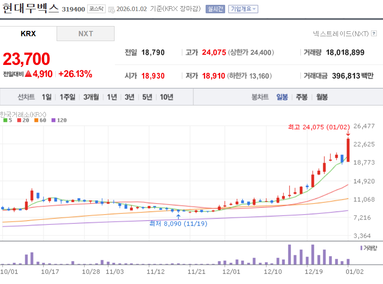The height and width of the screenshot is (284, 383).
Task: Click the lower limit text 하한가 13,160
Action: point(249,76)
